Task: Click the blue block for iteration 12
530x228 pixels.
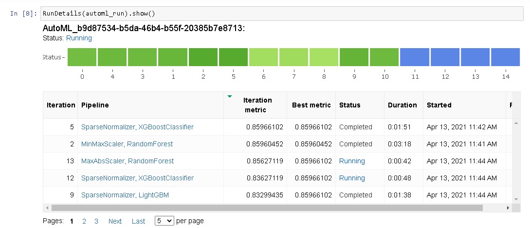Action: click(445, 57)
